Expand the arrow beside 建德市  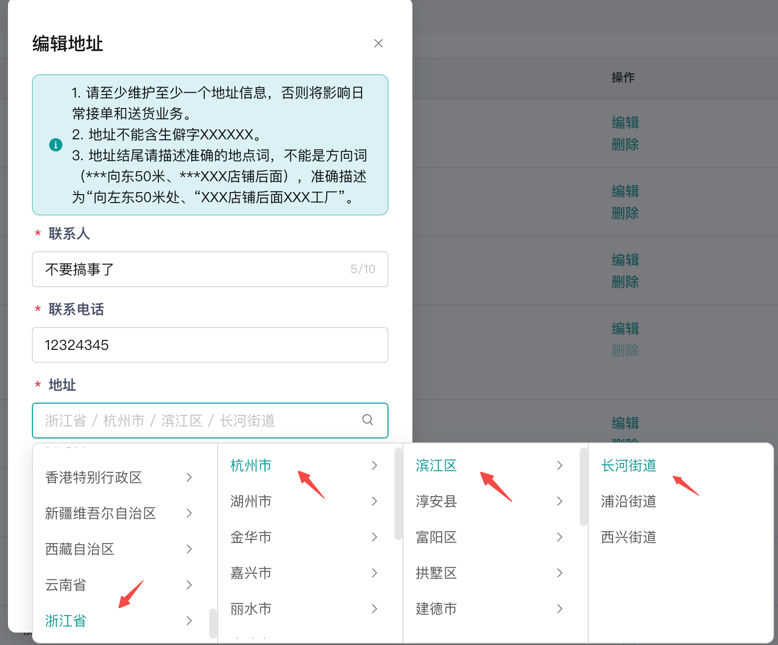560,609
